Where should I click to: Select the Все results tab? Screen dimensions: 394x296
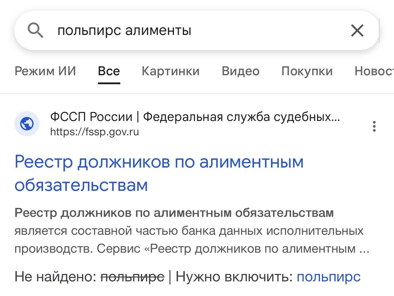point(109,71)
